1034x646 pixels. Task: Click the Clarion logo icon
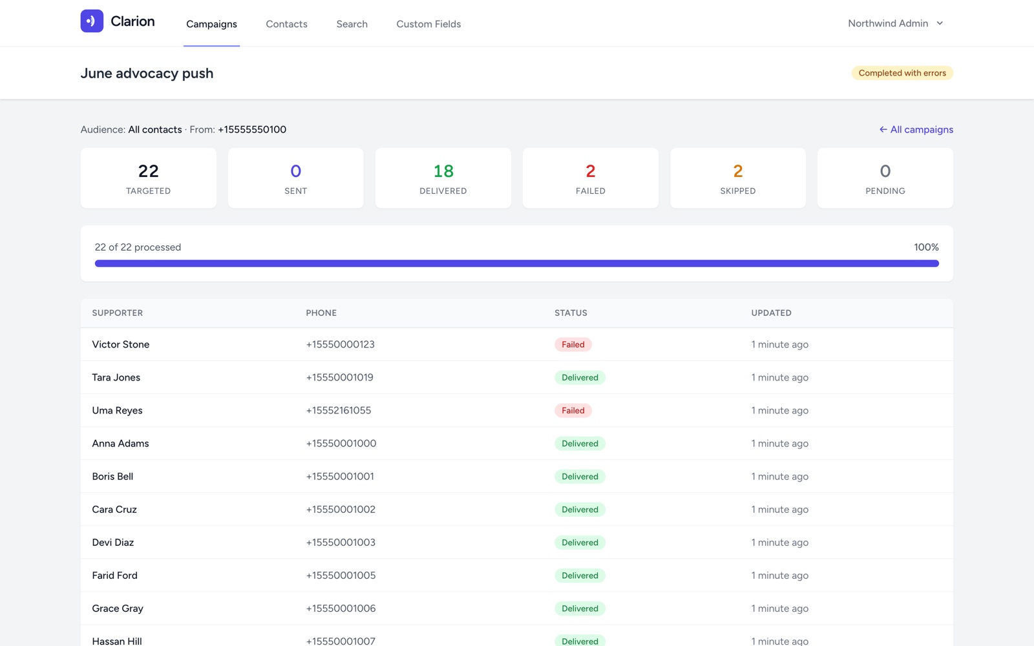click(x=92, y=21)
